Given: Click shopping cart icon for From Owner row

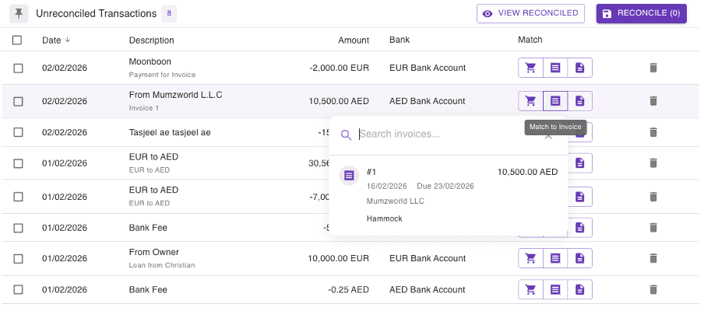Looking at the screenshot, I should [530, 258].
